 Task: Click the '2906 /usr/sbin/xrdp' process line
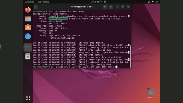(61, 38)
